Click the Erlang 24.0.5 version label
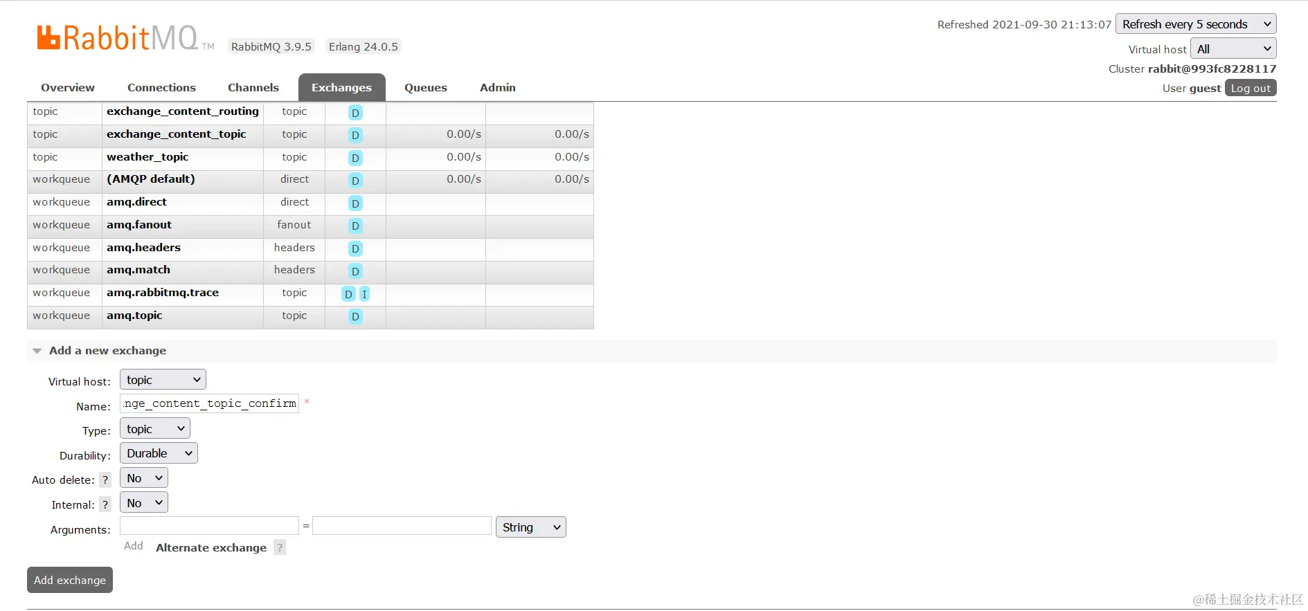The image size is (1308, 611). point(364,46)
